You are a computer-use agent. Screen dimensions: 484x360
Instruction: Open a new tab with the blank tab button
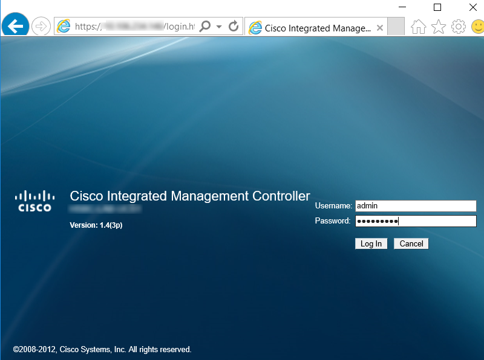pos(396,27)
